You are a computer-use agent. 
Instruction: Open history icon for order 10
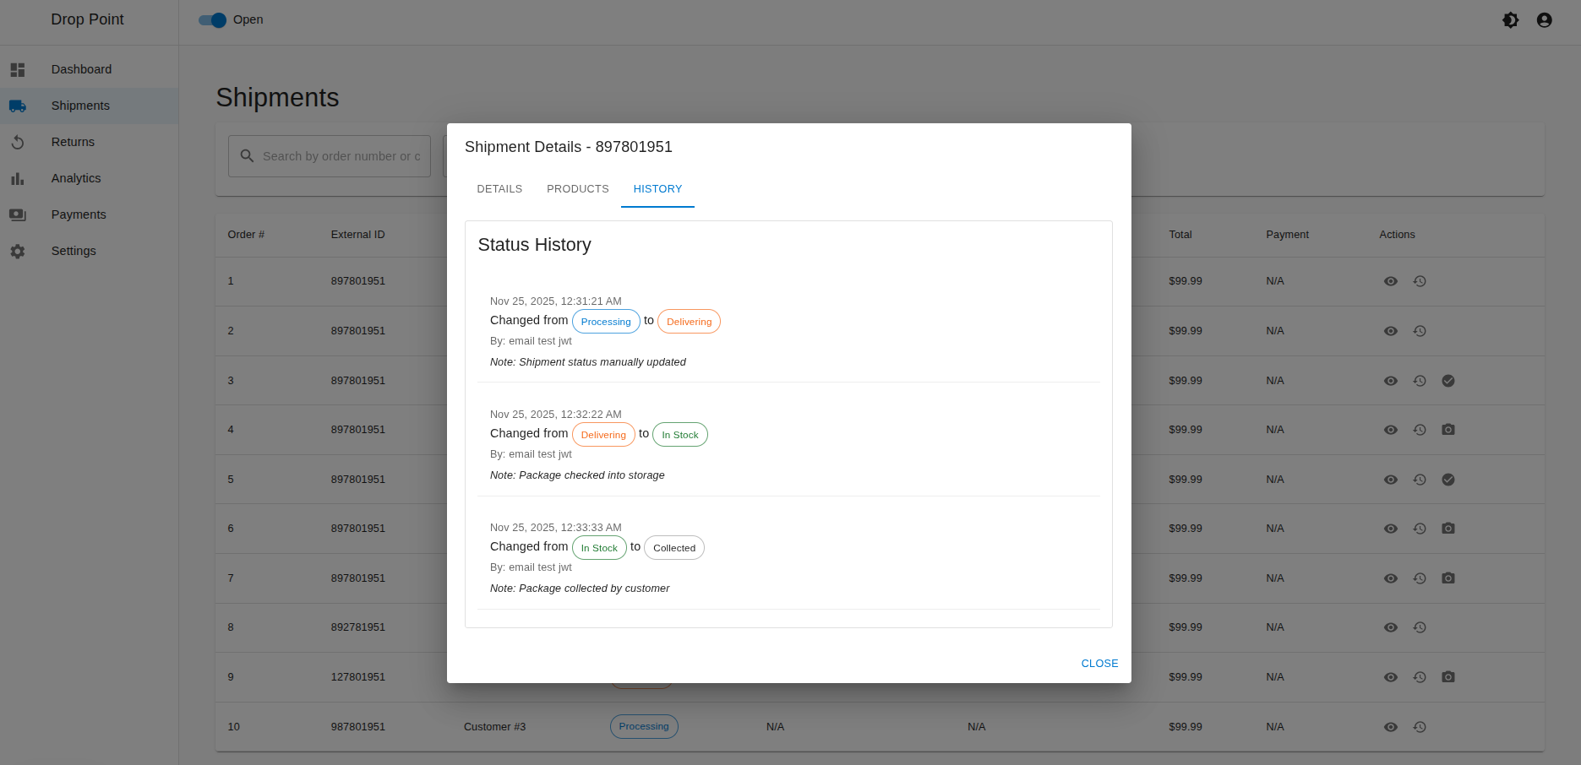pos(1420,727)
